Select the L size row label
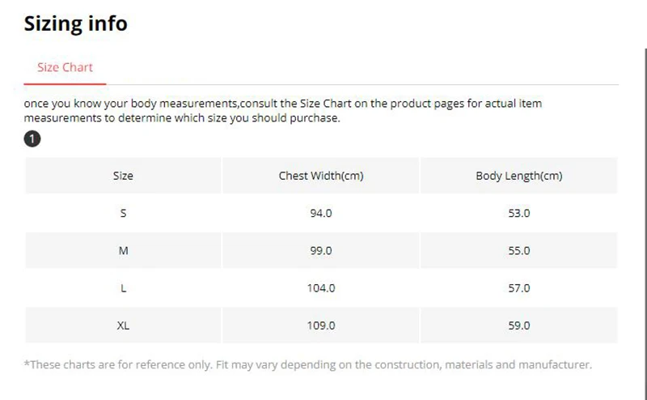The height and width of the screenshot is (400, 647). [123, 288]
